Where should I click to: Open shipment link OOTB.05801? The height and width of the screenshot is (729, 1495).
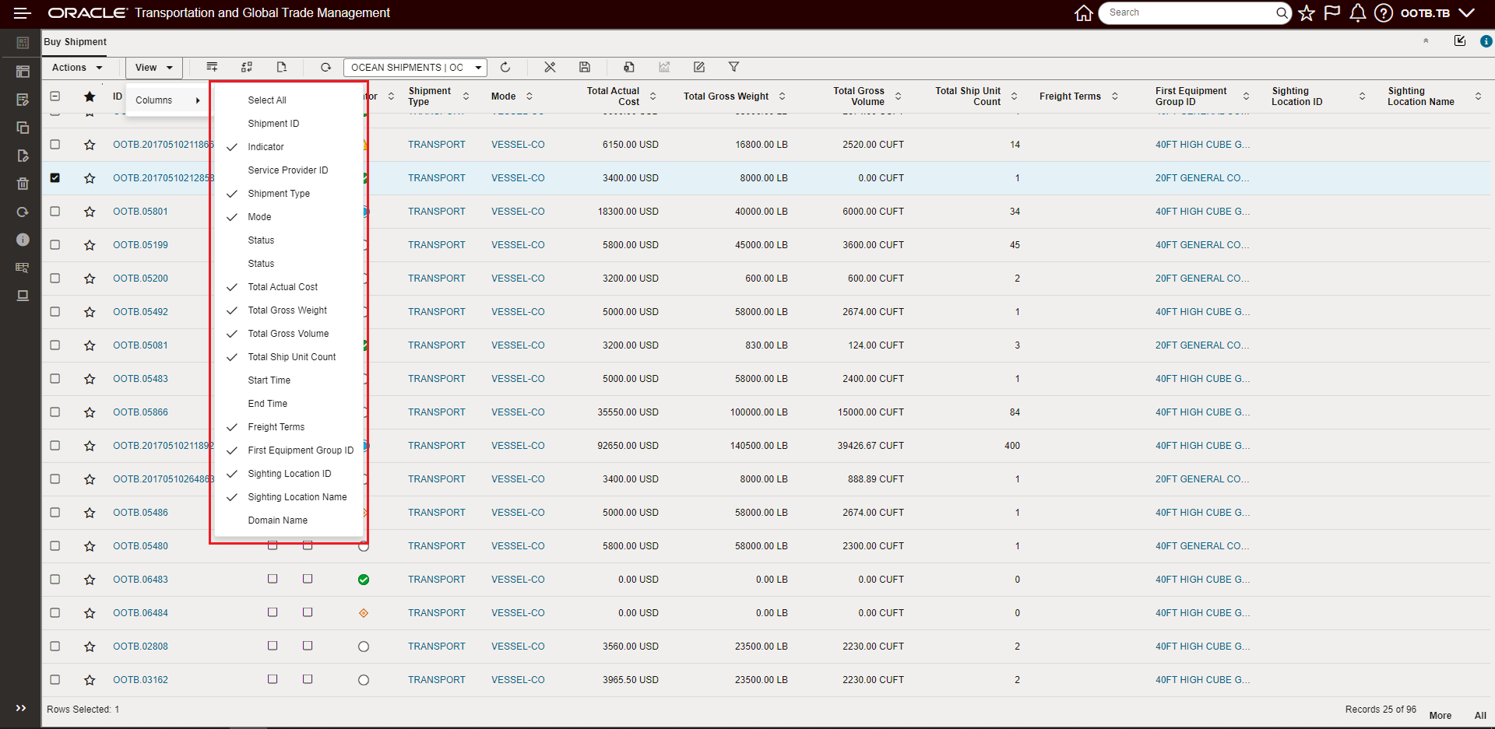tap(141, 211)
